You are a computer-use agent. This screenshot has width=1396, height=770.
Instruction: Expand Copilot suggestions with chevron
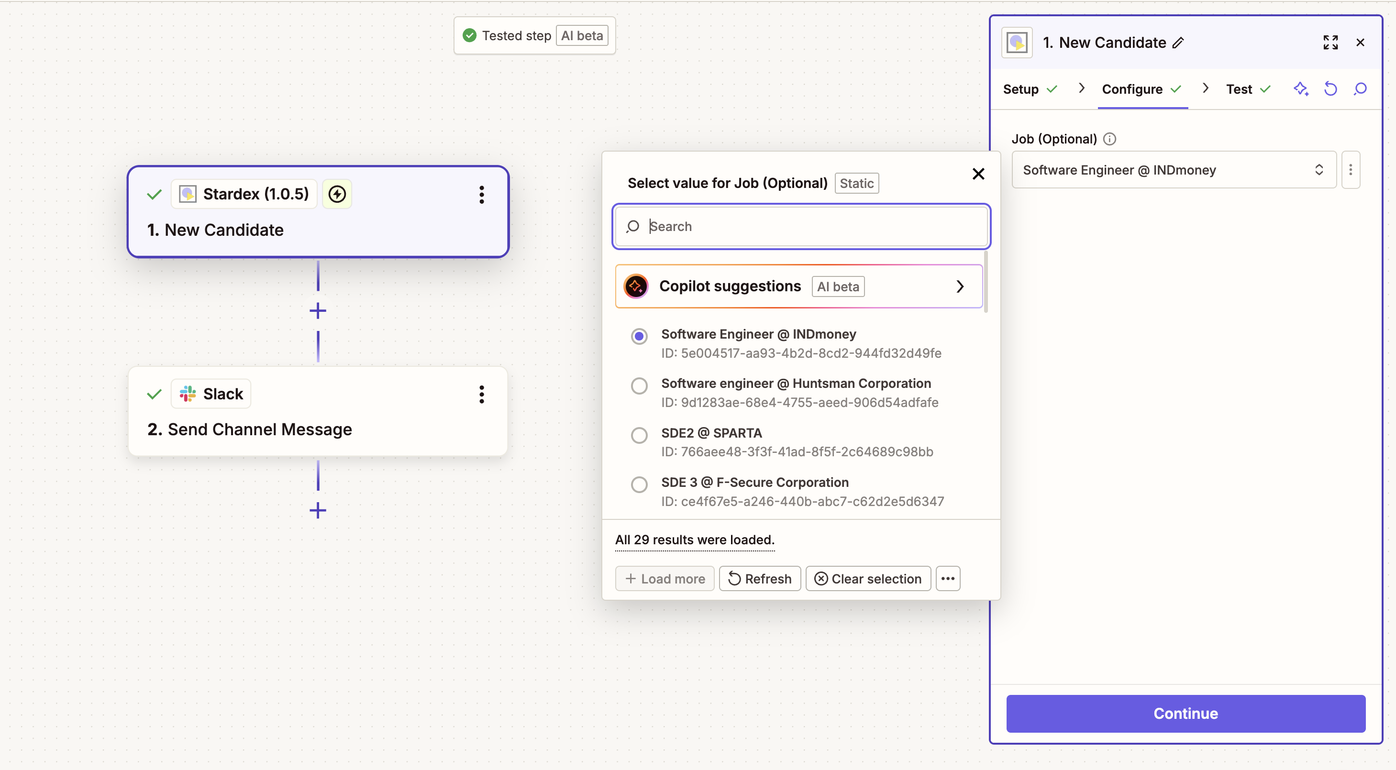click(960, 286)
